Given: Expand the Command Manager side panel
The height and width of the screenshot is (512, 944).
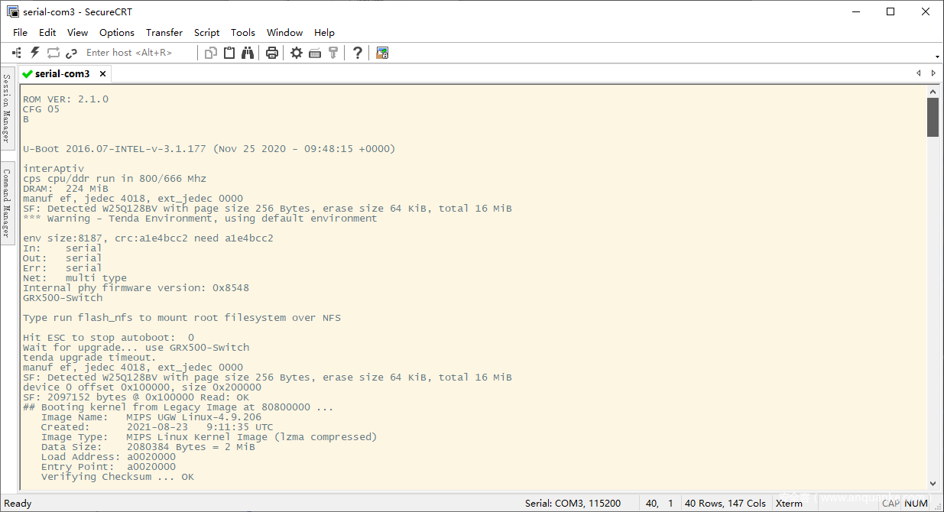Looking at the screenshot, I should (x=6, y=203).
